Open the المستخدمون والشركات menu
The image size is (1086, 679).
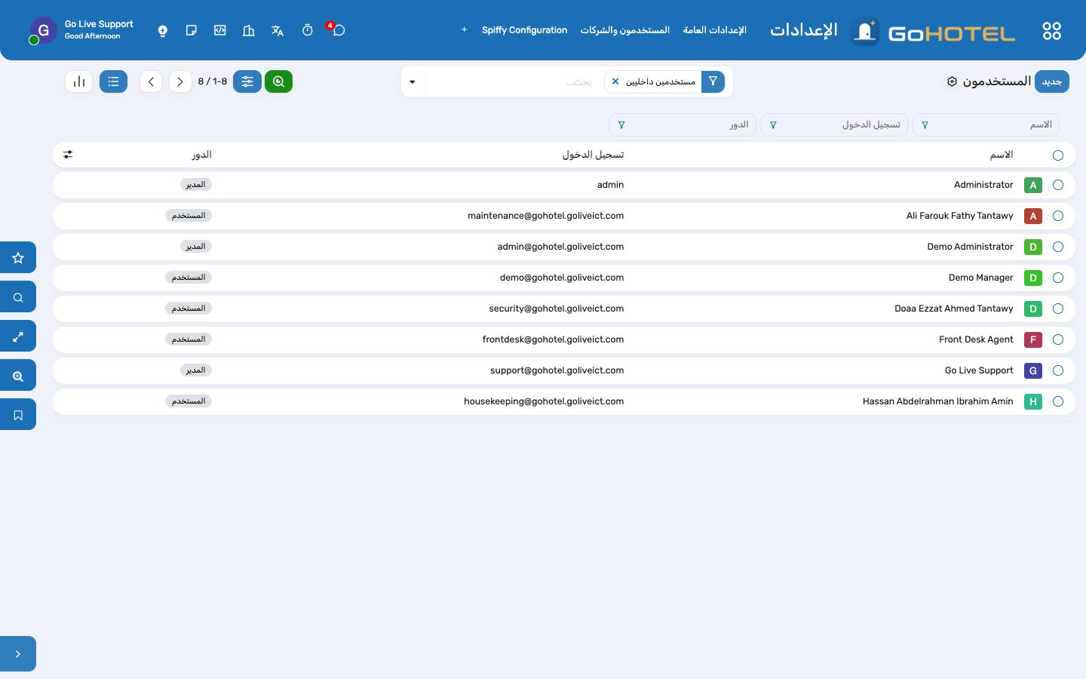(624, 30)
